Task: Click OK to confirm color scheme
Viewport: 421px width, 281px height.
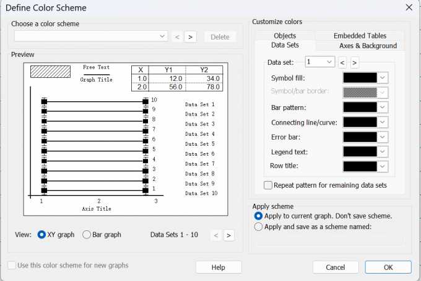Action: pos(388,267)
